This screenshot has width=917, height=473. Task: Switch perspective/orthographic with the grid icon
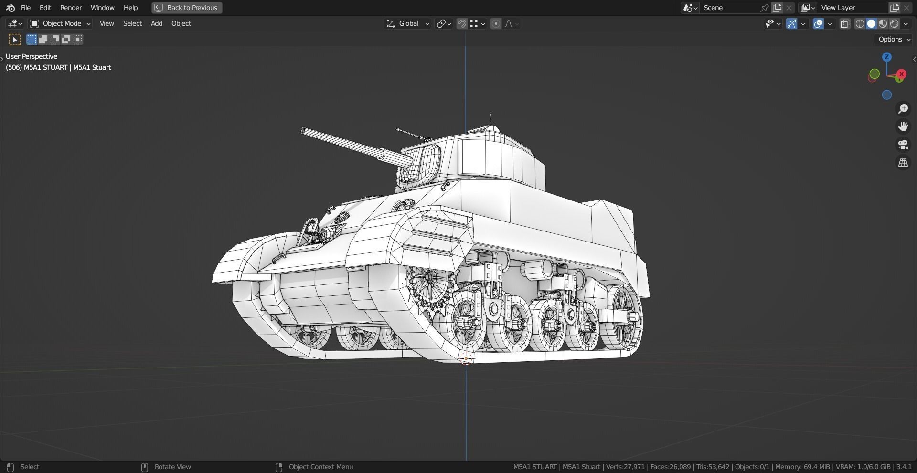click(x=903, y=163)
